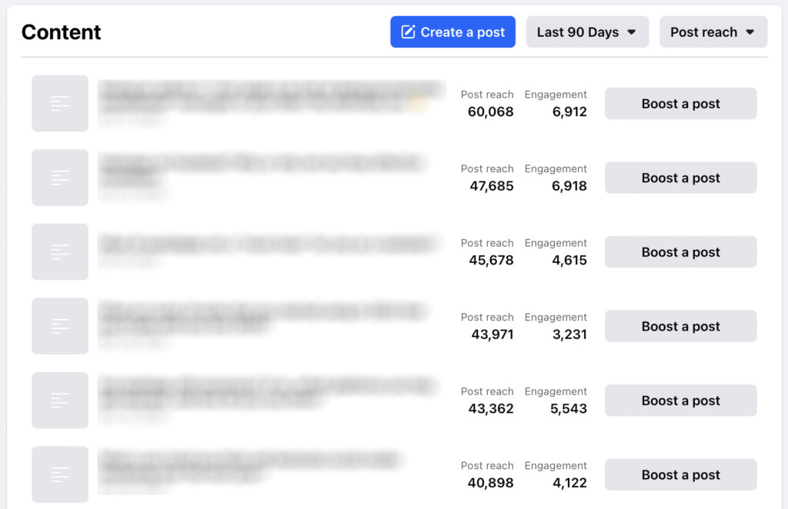This screenshot has width=788, height=509.
Task: Select the top post's document thumbnail icon
Action: [x=59, y=103]
